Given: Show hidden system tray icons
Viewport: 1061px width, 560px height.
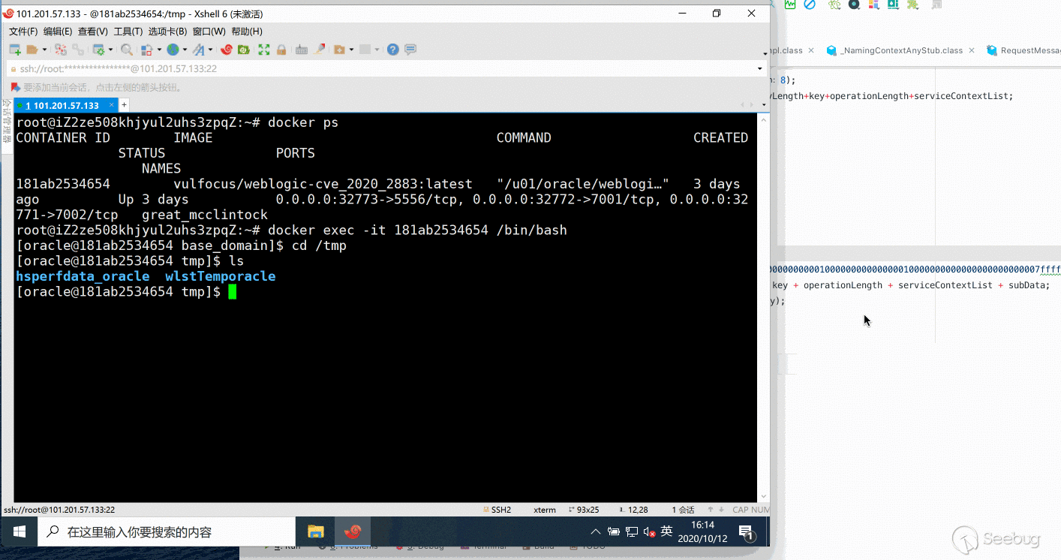Looking at the screenshot, I should click(x=596, y=532).
